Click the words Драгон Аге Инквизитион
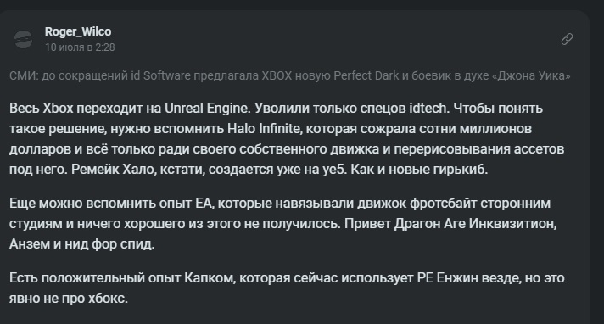The width and height of the screenshot is (604, 324). click(474, 223)
